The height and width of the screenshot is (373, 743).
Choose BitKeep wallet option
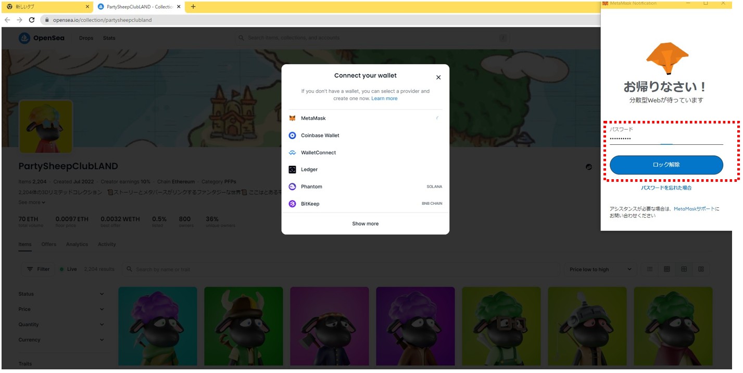[366, 204]
